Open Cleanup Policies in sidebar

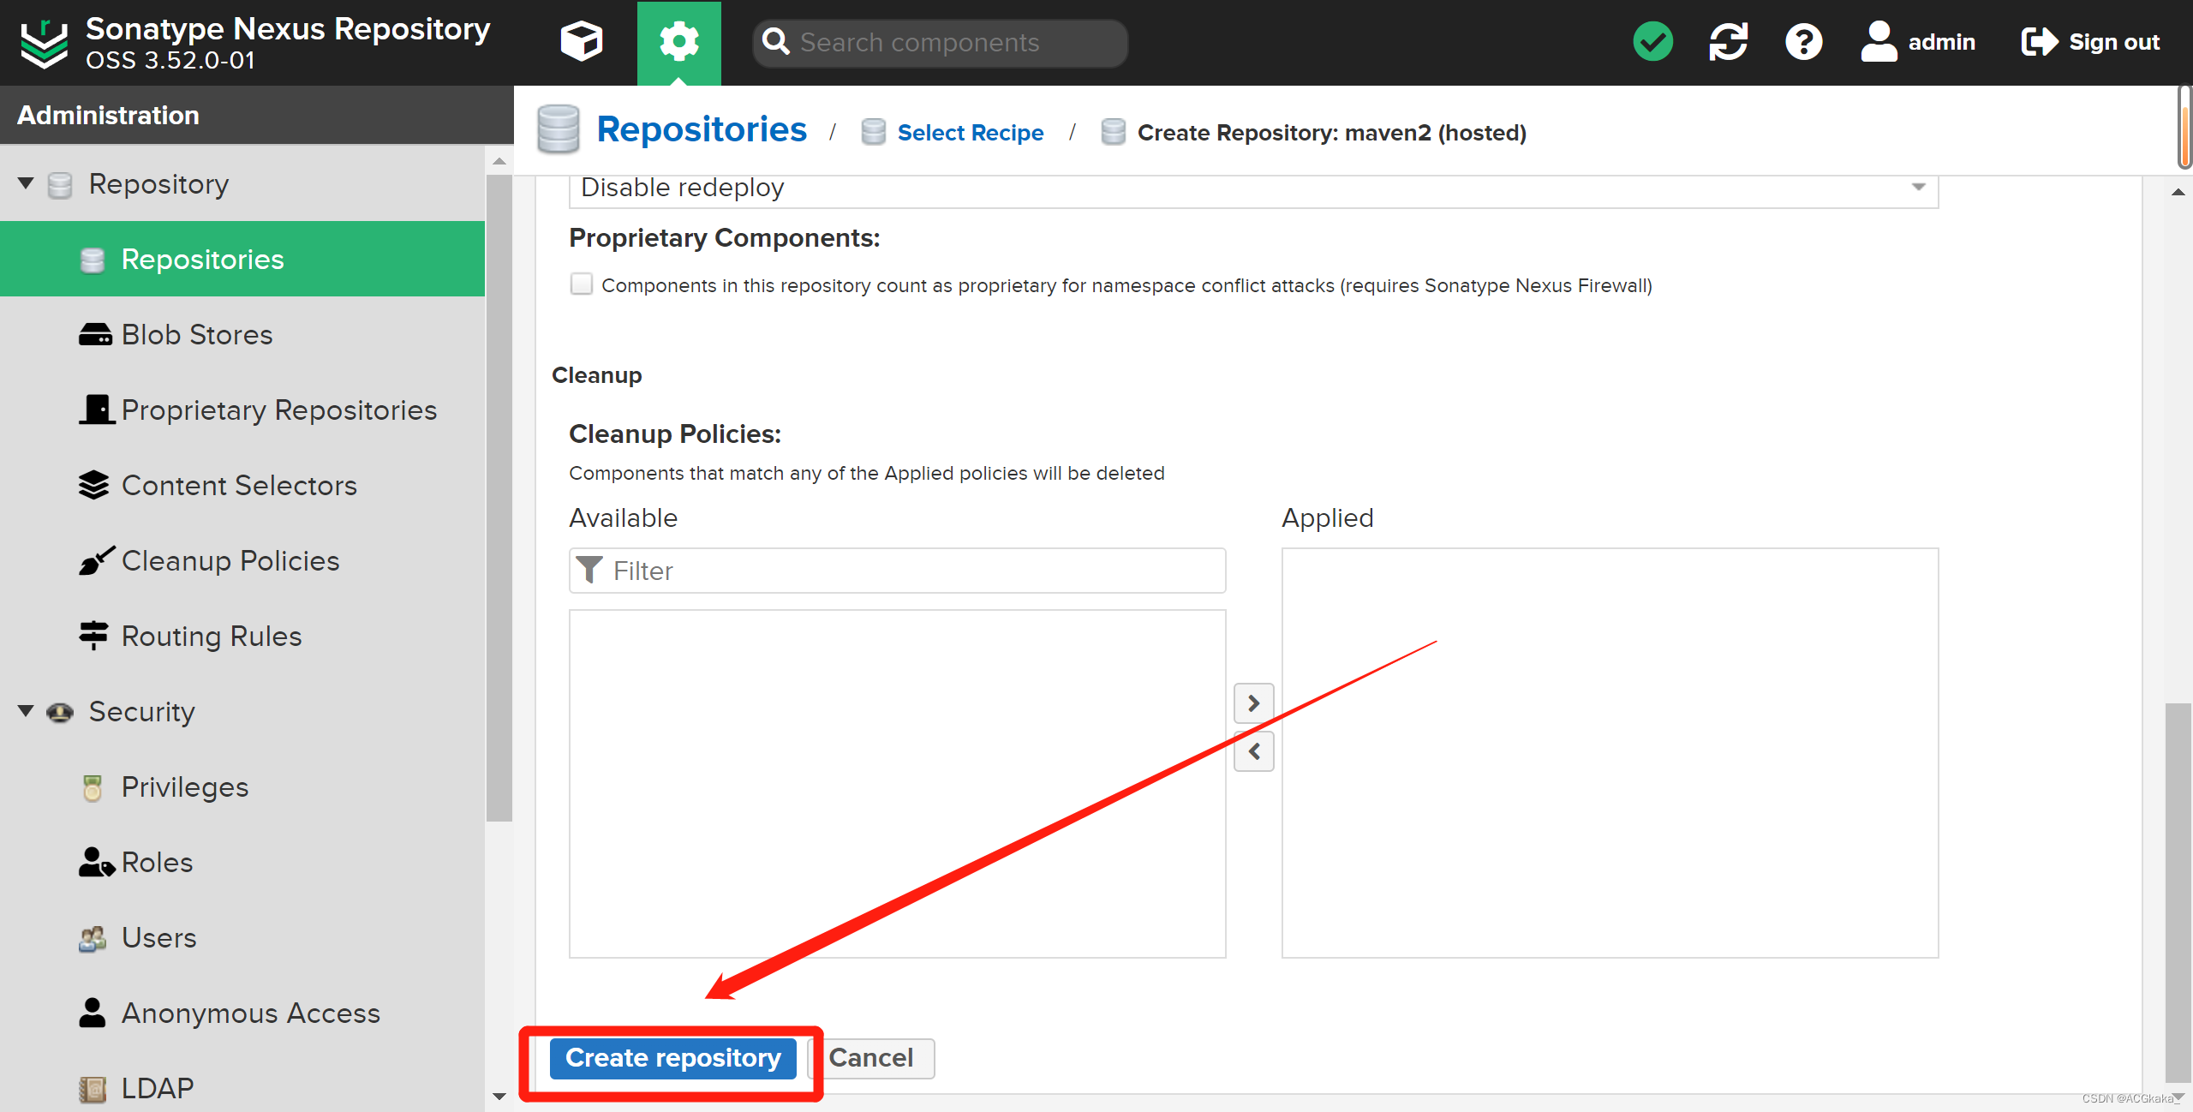230,560
